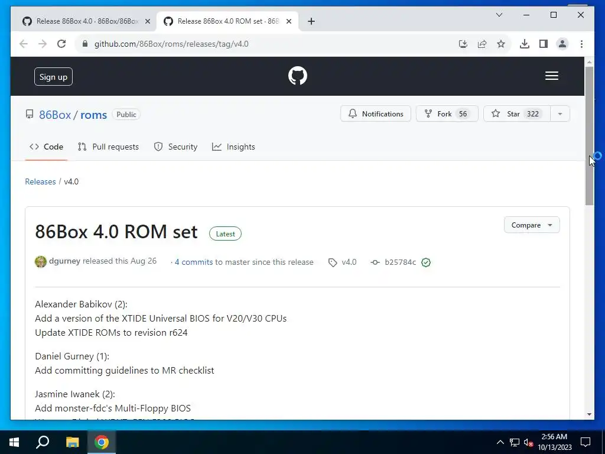Screen dimensions: 605x454
Task: Open the 4 commits link
Action: pos(194,262)
